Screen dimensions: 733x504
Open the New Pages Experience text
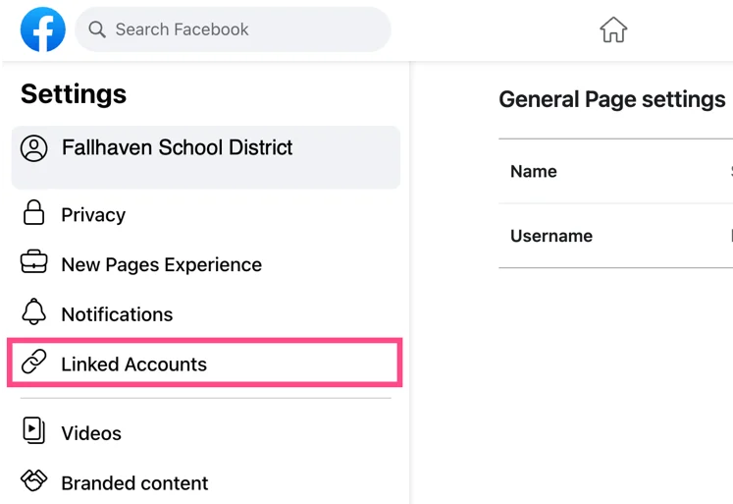(161, 265)
